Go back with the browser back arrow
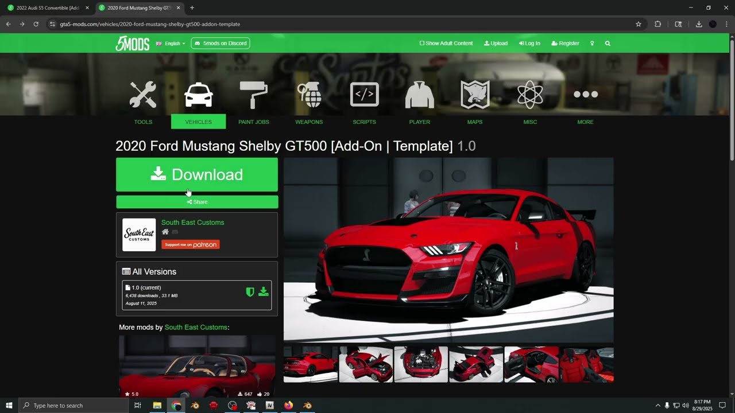Screen dimensions: 735x413 coord(8,24)
